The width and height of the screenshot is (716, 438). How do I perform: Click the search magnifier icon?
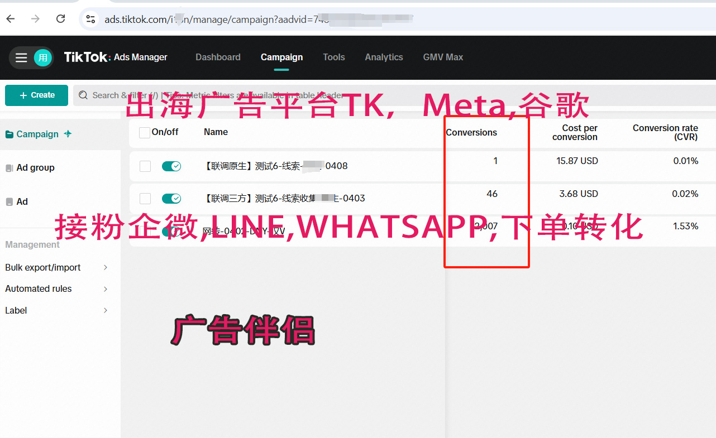(83, 95)
